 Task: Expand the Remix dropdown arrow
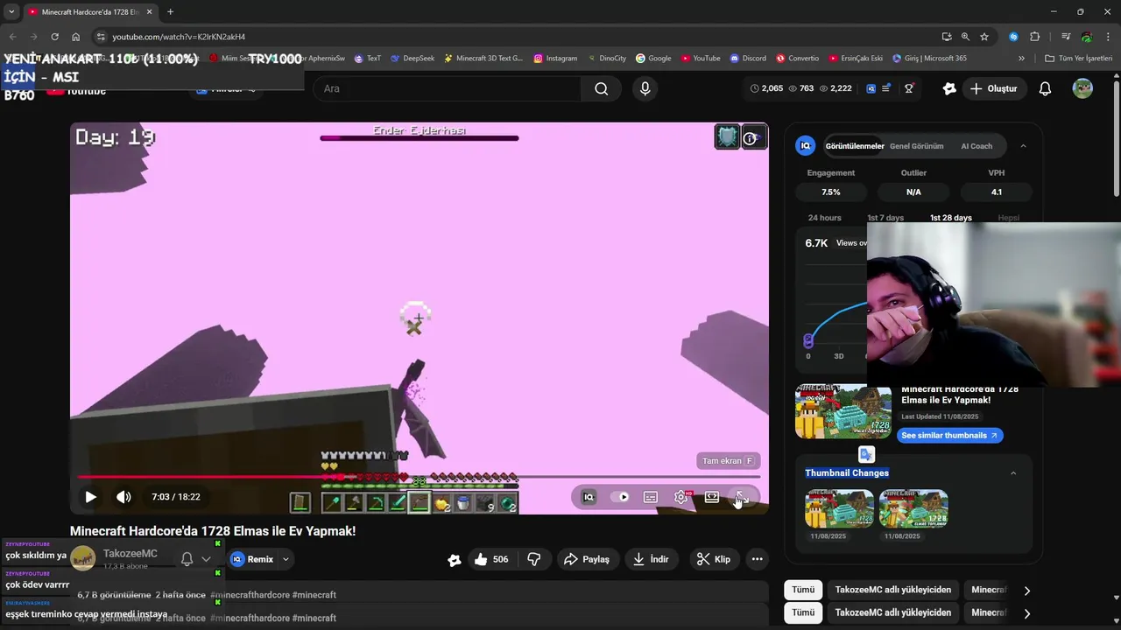tap(286, 559)
